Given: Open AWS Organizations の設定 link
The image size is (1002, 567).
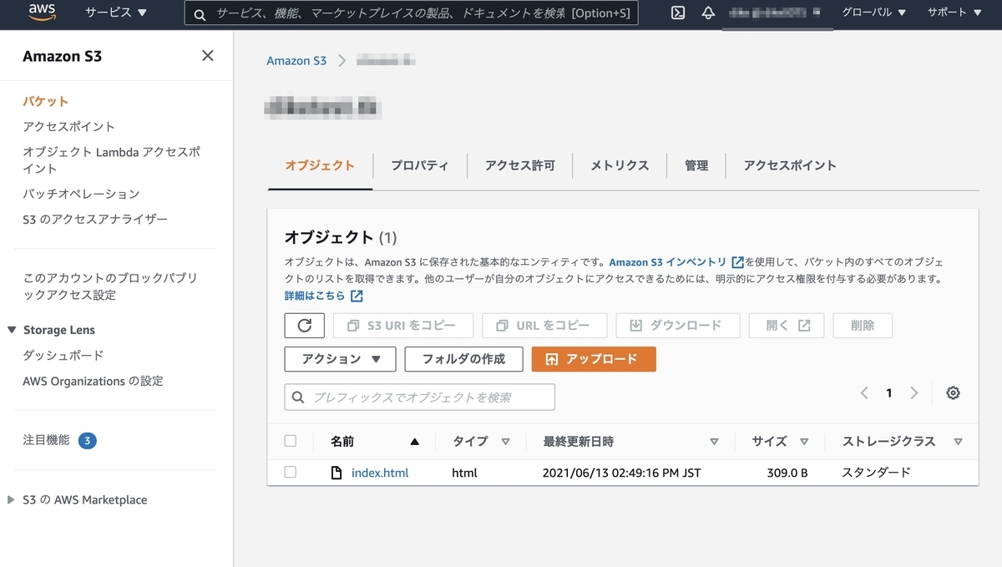Looking at the screenshot, I should tap(94, 381).
